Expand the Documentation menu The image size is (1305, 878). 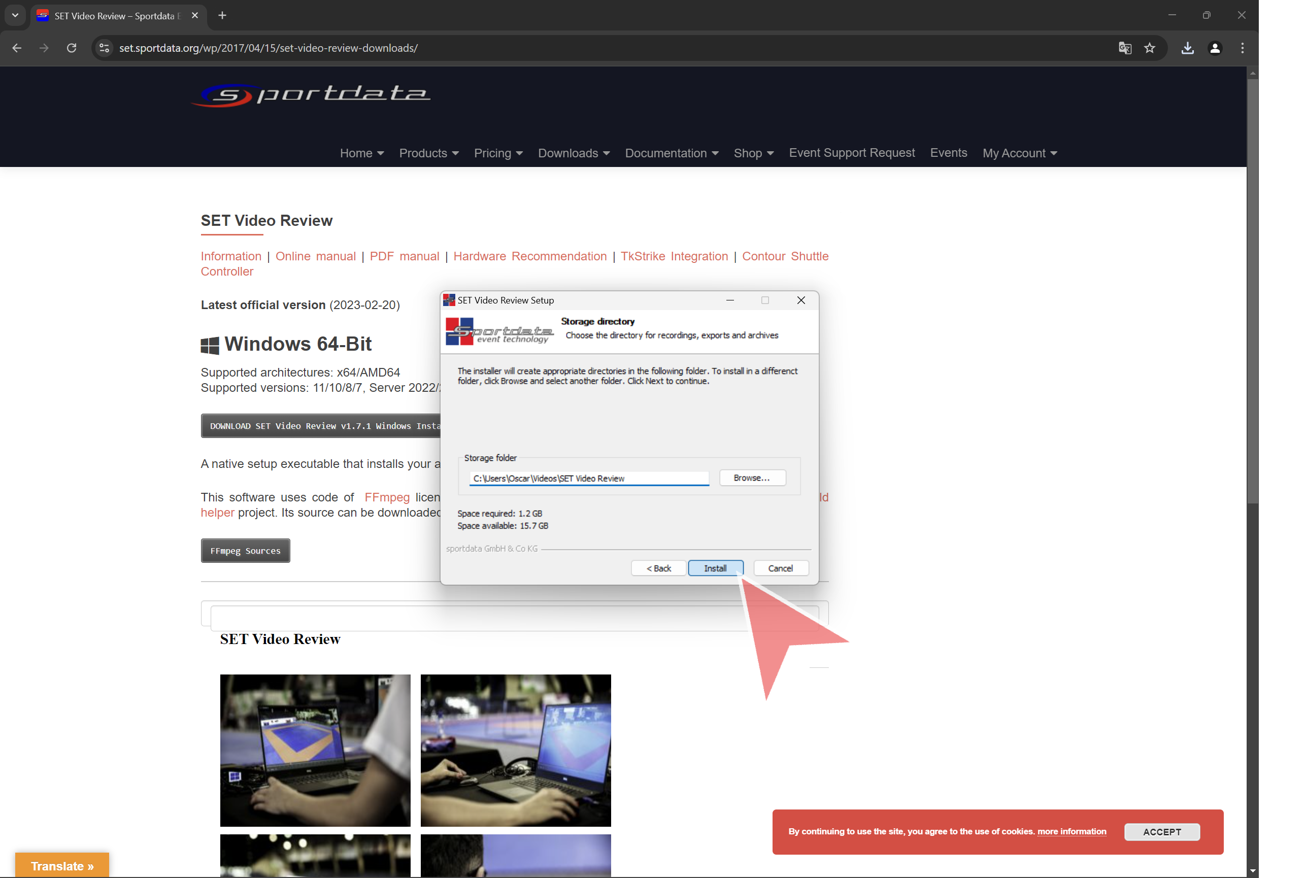[671, 153]
